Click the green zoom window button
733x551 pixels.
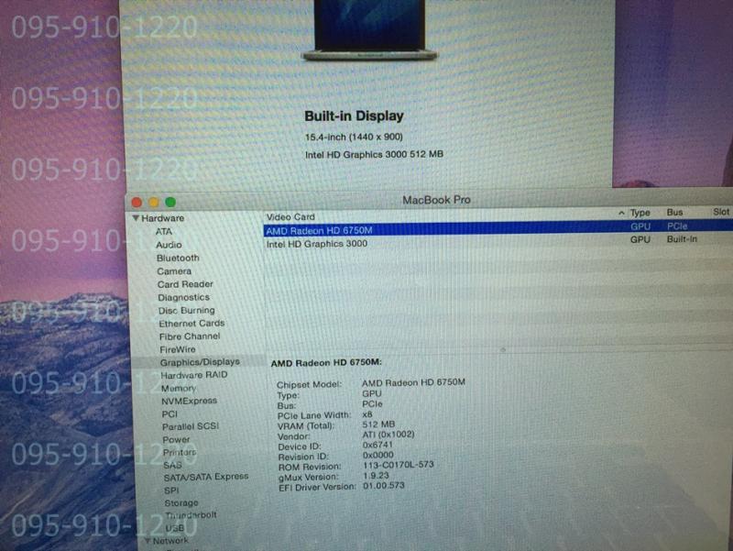pos(170,202)
